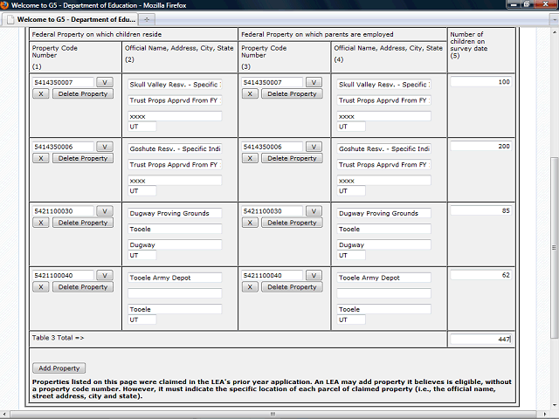Delete Property for employed Dugway Proving Grounds
This screenshot has height=419, width=559.
pos(292,223)
